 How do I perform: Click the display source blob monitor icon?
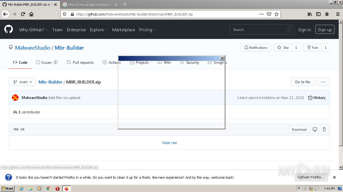coord(315,129)
